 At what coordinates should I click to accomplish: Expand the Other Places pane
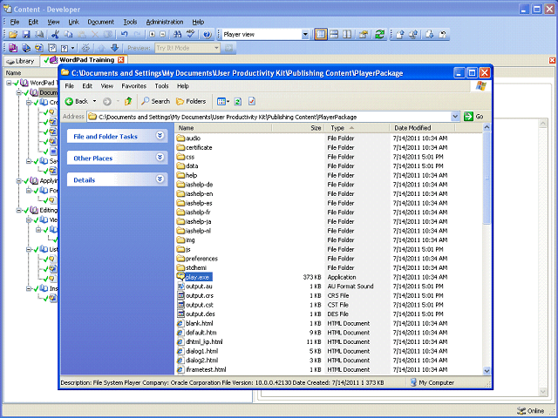coord(160,157)
